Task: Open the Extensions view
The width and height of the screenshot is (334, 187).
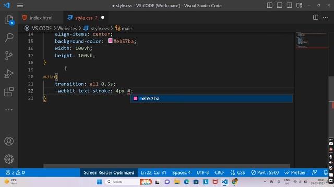Action: click(x=9, y=92)
